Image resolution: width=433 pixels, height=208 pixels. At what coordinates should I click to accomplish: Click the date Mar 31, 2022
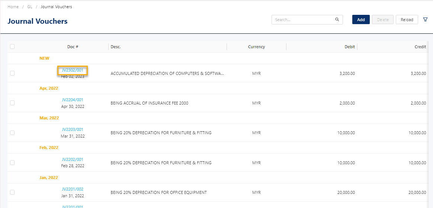[73, 136]
